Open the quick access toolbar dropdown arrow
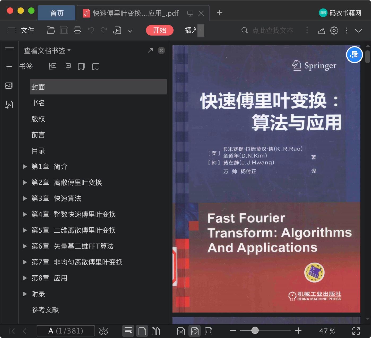Viewport: 371px width, 338px height. coord(130,31)
